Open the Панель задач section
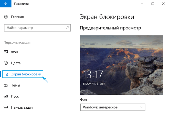The width and height of the screenshot is (169, 114). 22,108
